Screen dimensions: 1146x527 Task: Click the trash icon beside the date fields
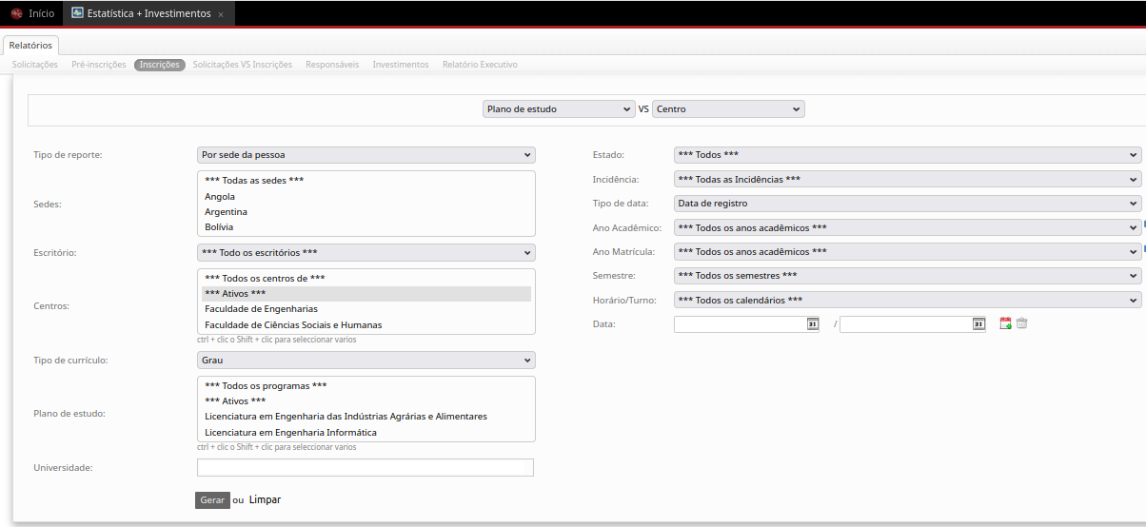(x=1021, y=323)
